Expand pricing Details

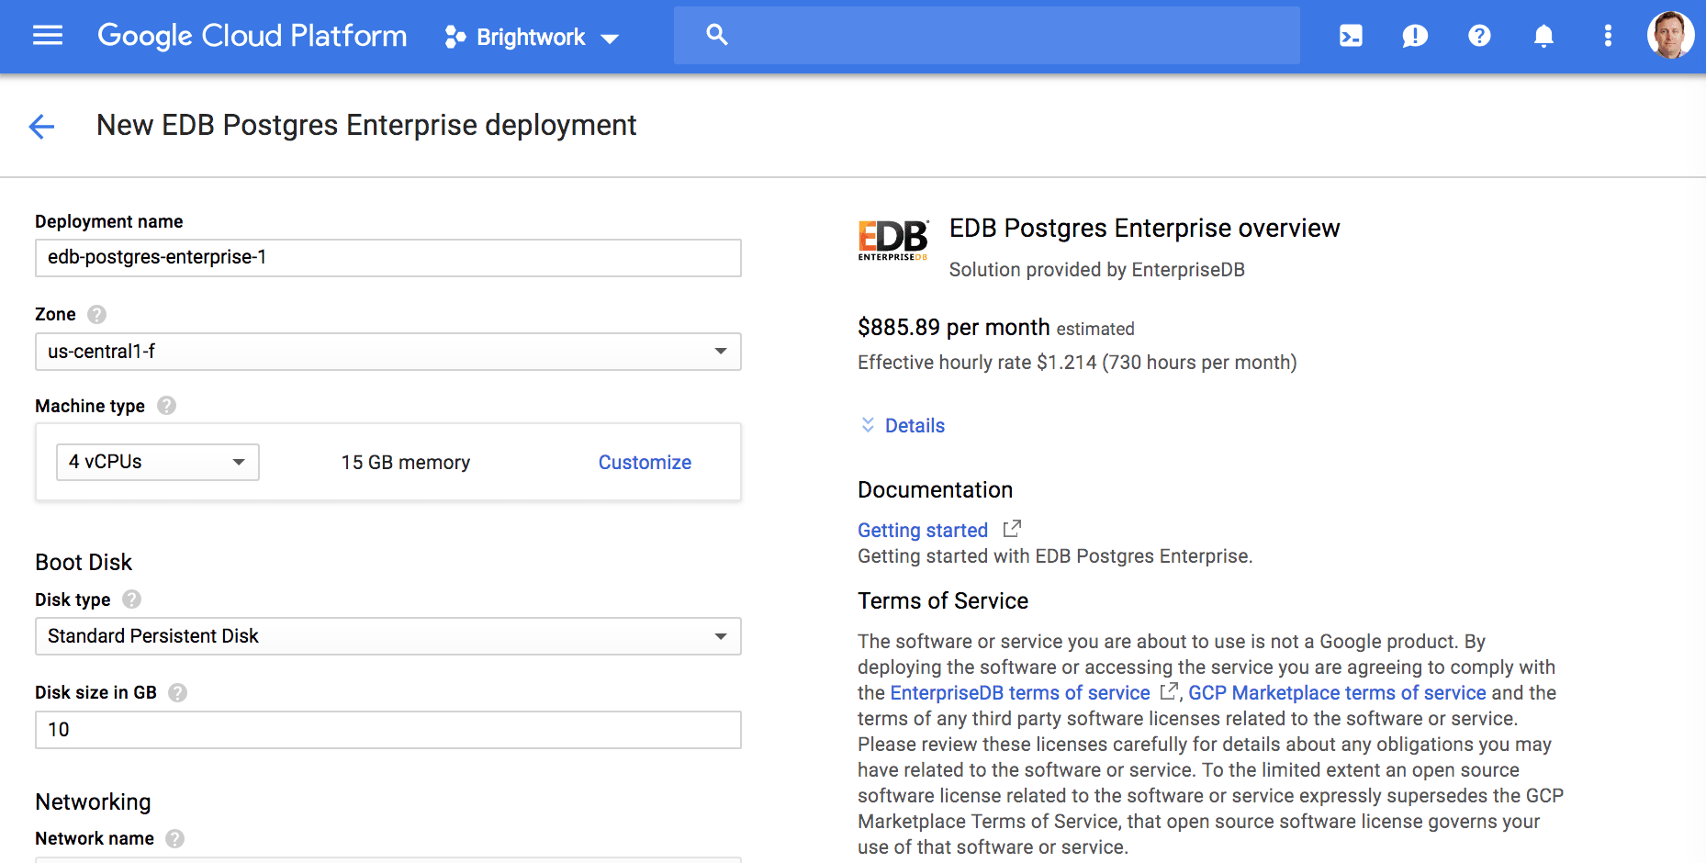[903, 426]
